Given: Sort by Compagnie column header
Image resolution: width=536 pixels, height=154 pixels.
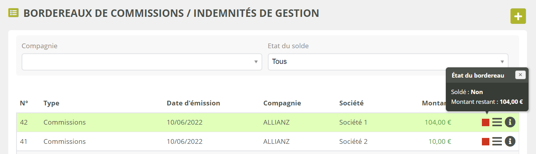Looking at the screenshot, I should click(282, 103).
